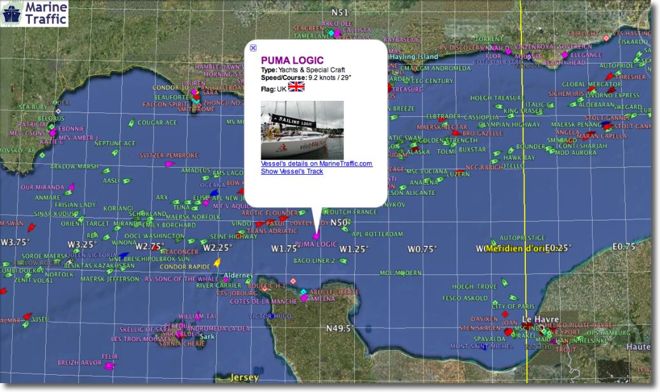
Task: Click the Sark island label
Action: 207,337
